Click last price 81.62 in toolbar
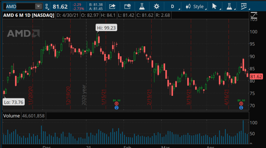This screenshot has height=148, width=266. tap(60, 6)
